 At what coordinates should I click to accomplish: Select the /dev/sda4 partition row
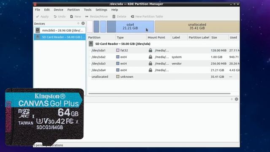pos(164,70)
